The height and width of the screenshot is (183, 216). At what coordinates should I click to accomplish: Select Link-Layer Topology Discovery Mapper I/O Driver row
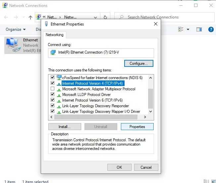coord(101,112)
